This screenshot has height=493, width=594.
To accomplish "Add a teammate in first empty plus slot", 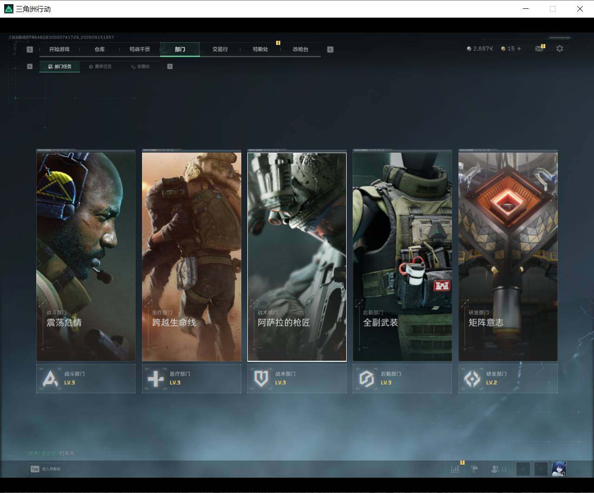I will tap(523, 469).
